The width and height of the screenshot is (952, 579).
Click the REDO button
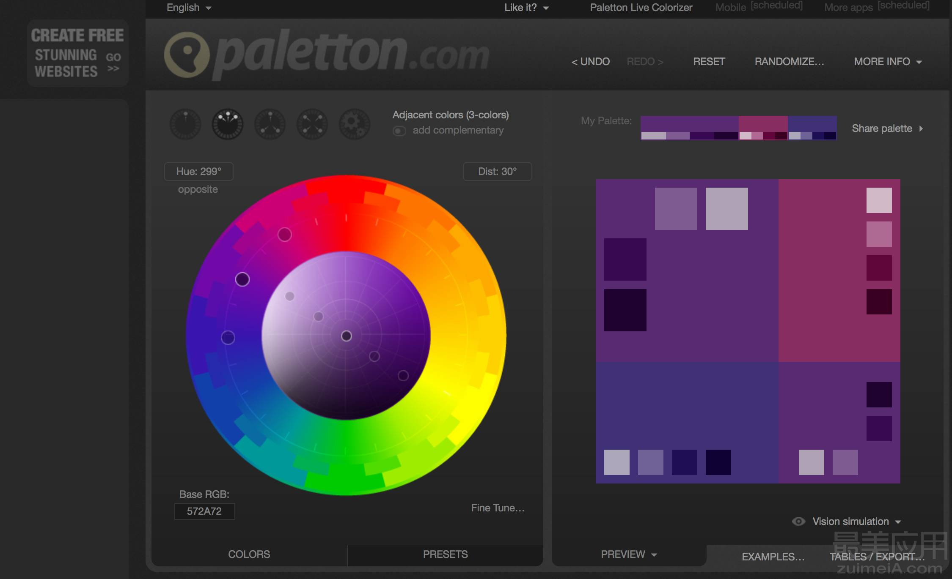pyautogui.click(x=645, y=62)
